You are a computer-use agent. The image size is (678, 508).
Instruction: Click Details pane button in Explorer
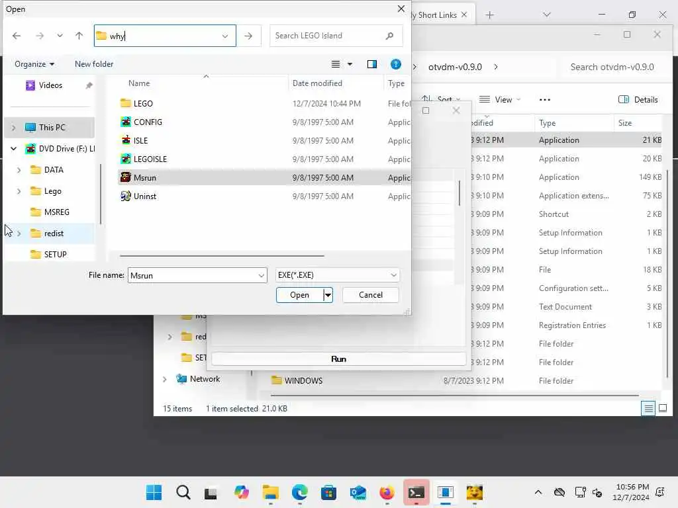[638, 100]
